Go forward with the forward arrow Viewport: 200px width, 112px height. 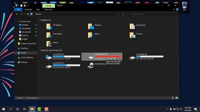point(21,14)
